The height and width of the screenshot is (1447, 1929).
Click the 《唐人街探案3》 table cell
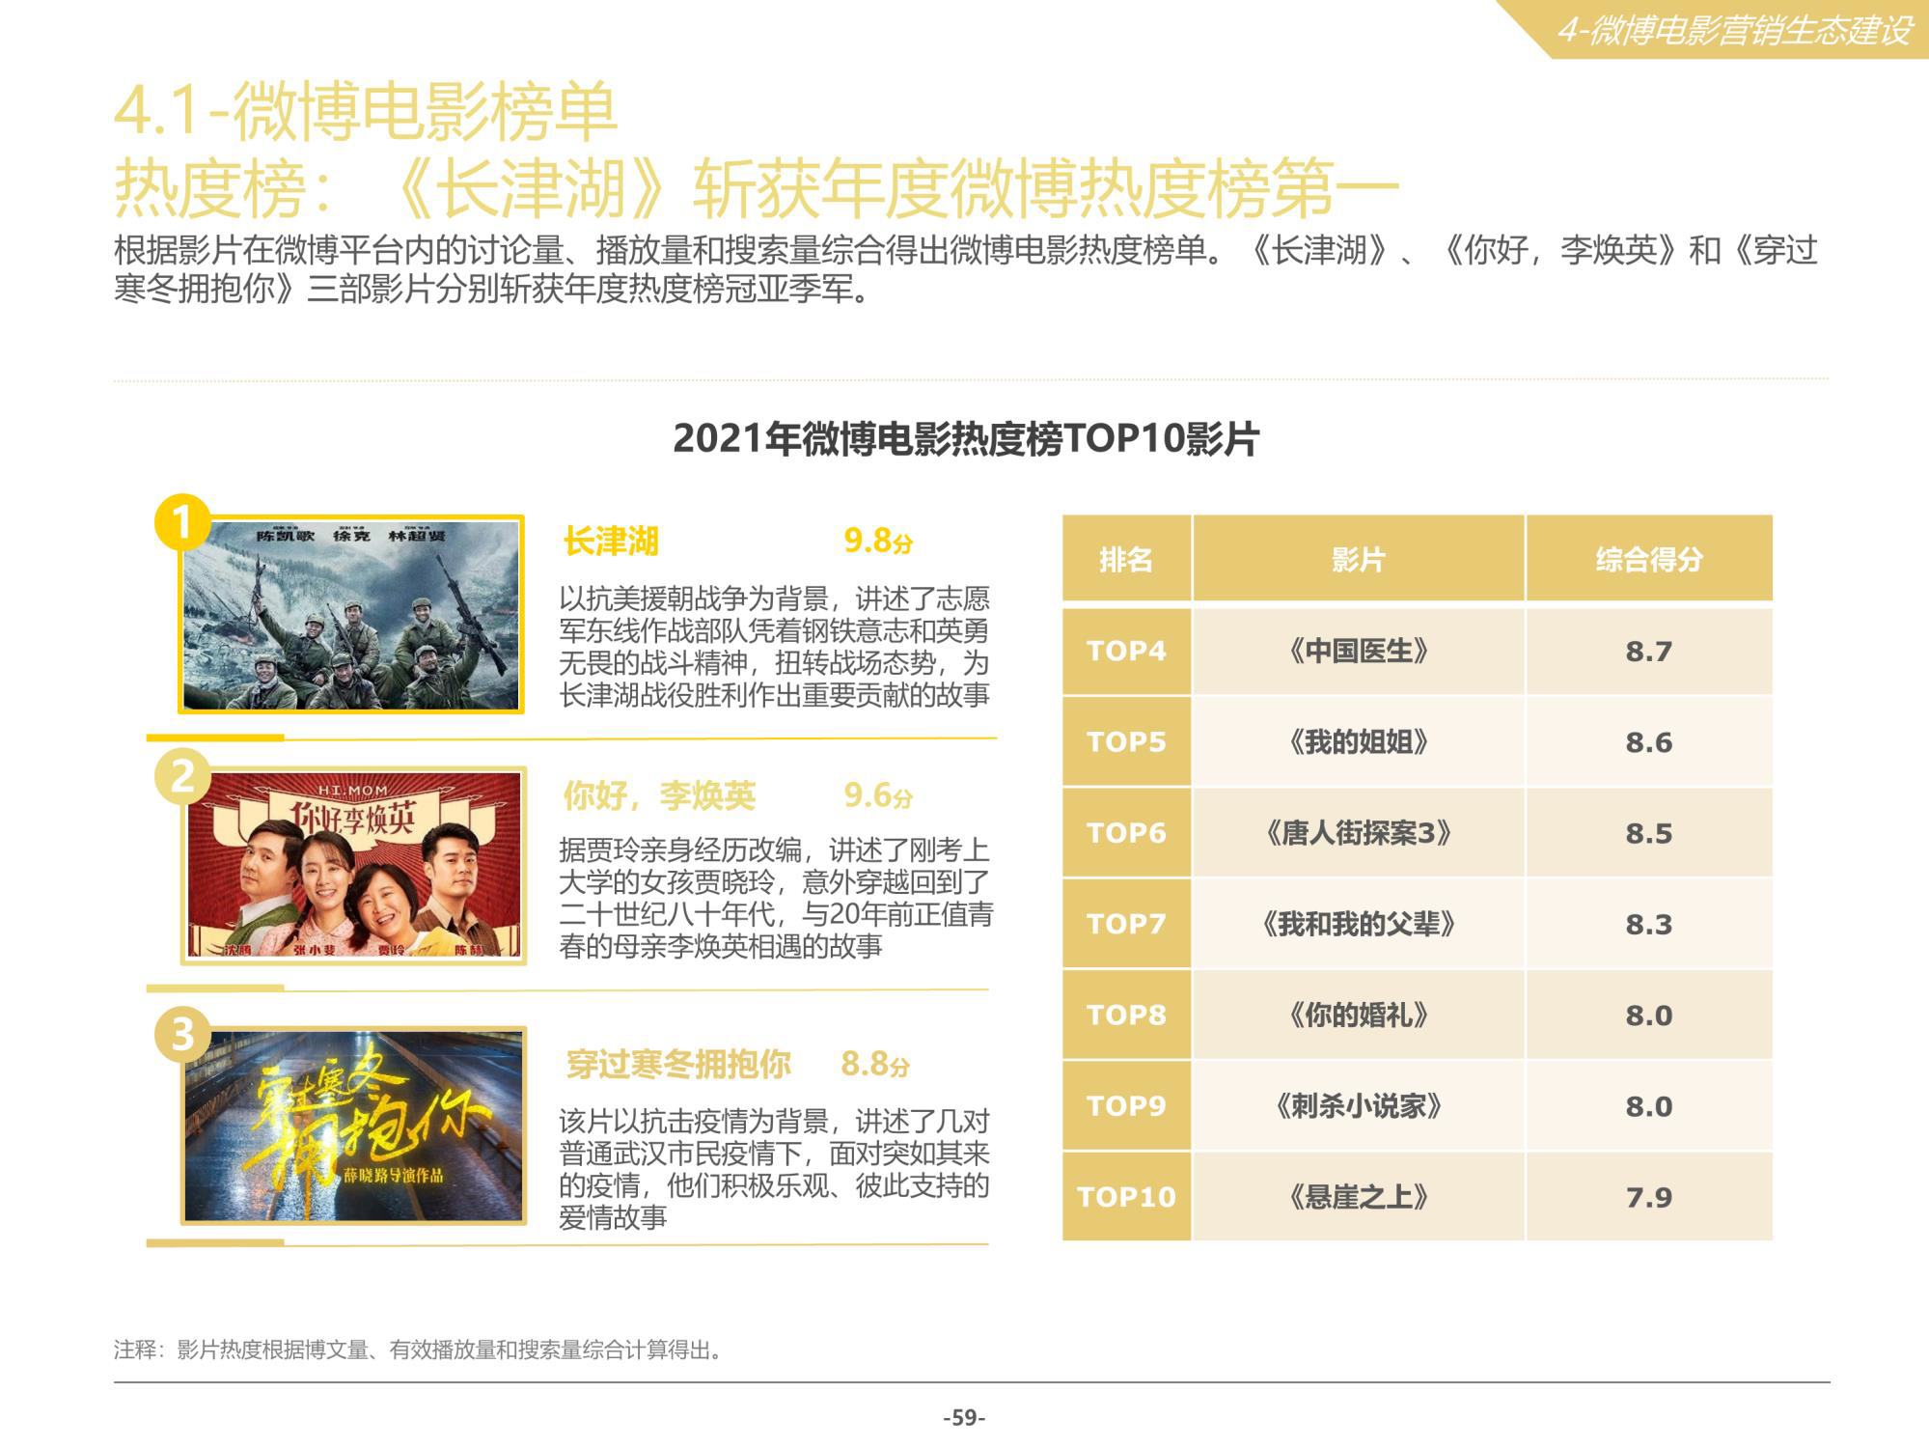1358,832
